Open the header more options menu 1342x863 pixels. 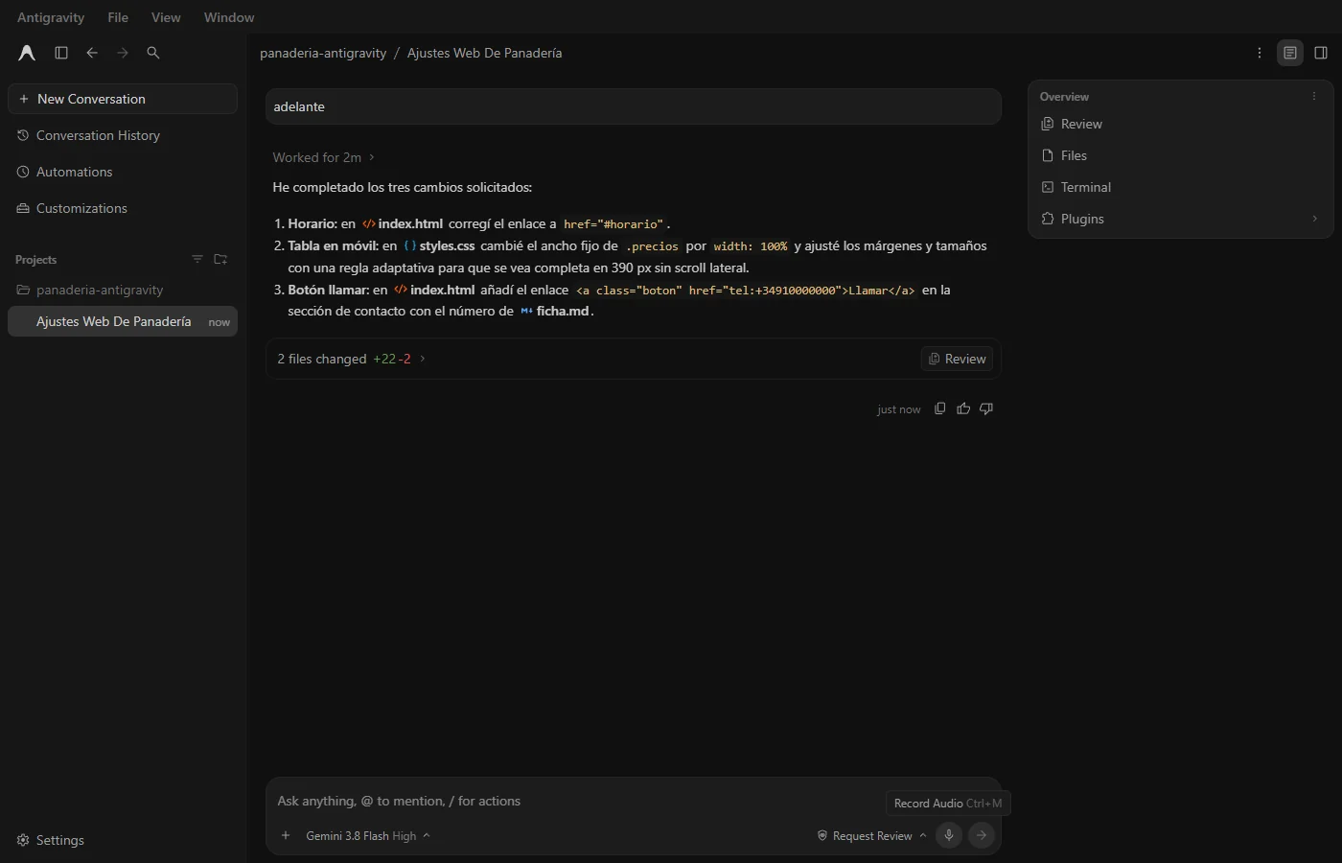tap(1260, 53)
